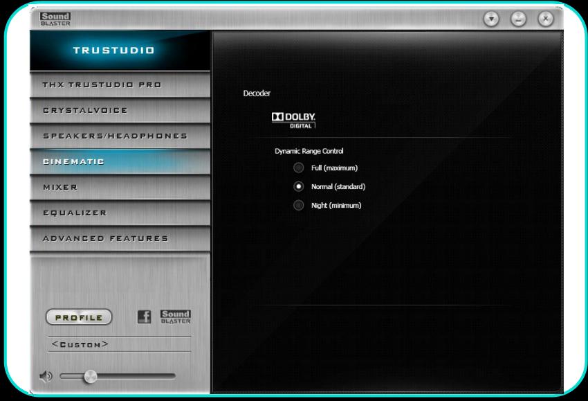Open the Speakers/Headphones section
This screenshot has width=588, height=401.
[x=120, y=136]
